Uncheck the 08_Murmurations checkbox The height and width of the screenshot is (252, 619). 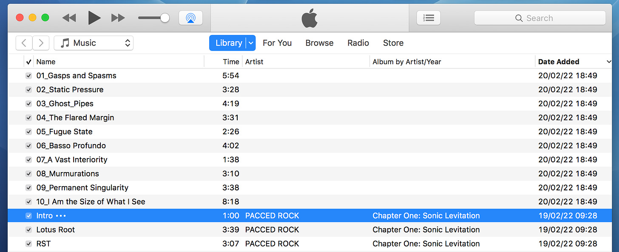pyautogui.click(x=28, y=174)
